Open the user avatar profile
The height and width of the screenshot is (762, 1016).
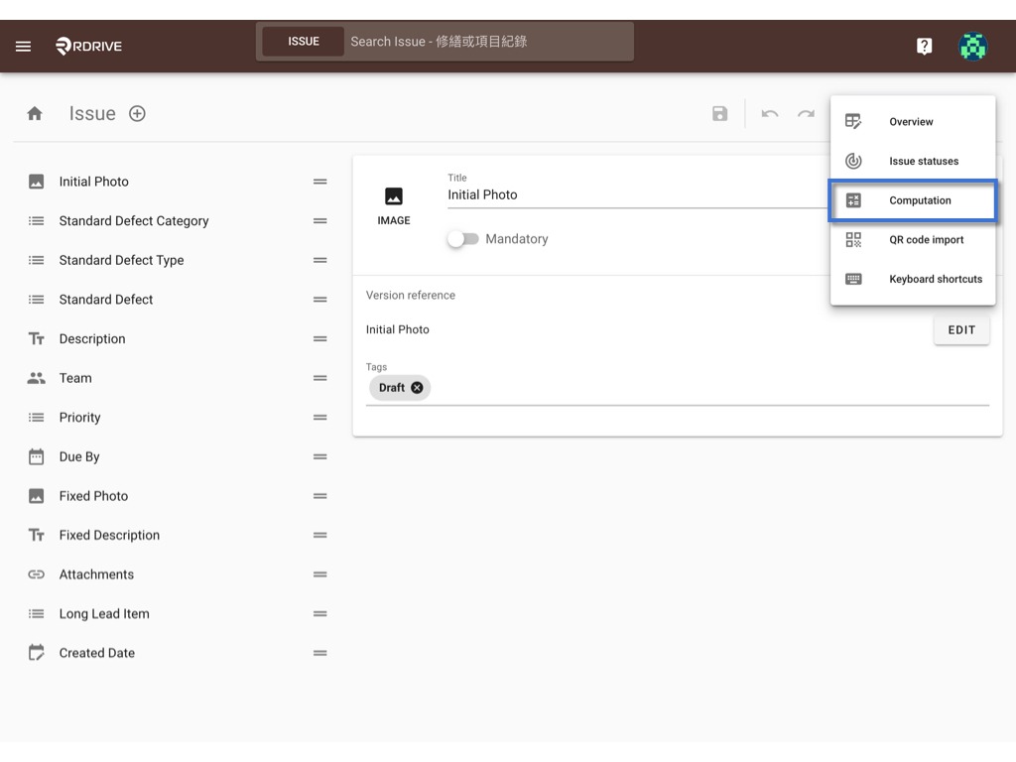[972, 46]
